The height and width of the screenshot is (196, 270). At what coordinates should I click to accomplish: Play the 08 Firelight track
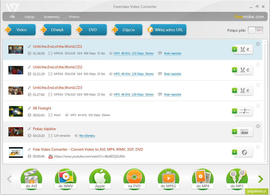(x=234, y=111)
